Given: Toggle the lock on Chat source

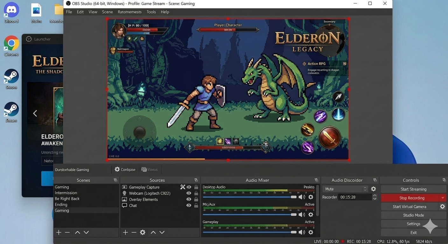Looking at the screenshot, I should (196, 206).
